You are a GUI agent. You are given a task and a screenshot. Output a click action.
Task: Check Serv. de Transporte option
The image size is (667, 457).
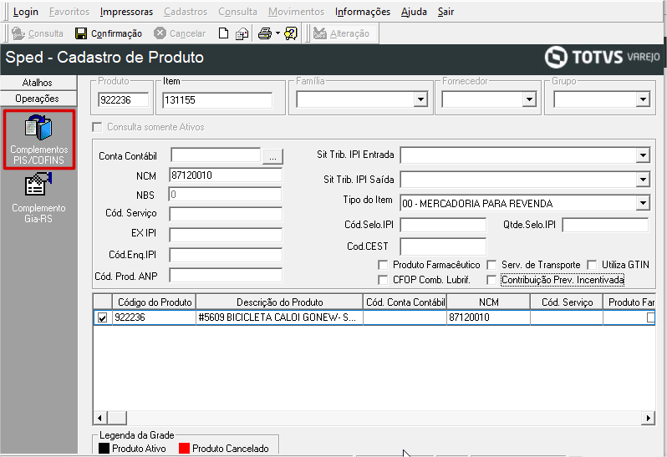click(x=491, y=266)
